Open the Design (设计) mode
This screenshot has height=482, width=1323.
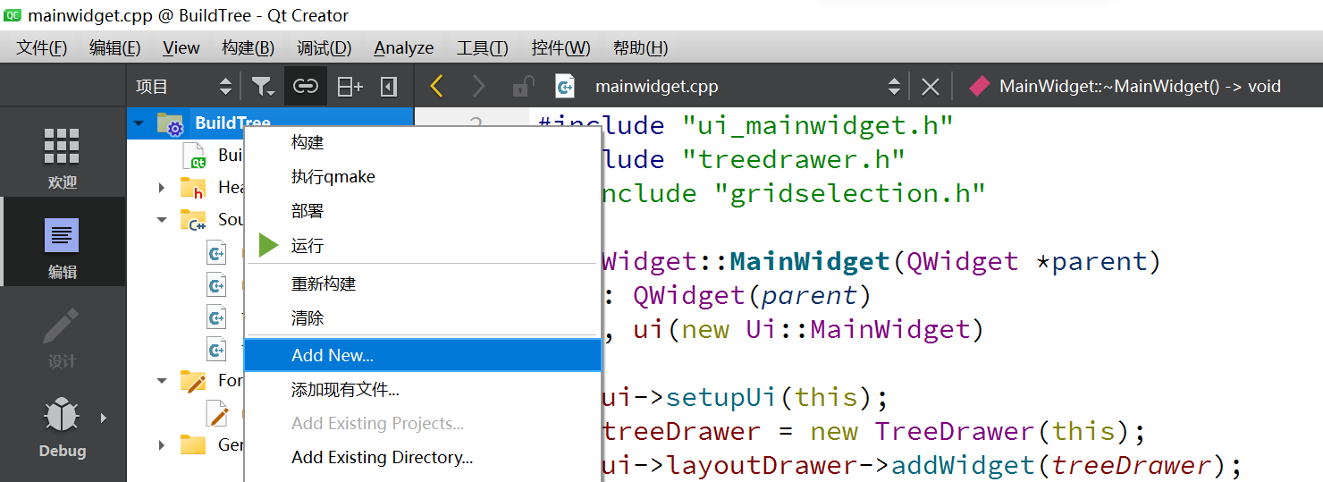pos(62,337)
